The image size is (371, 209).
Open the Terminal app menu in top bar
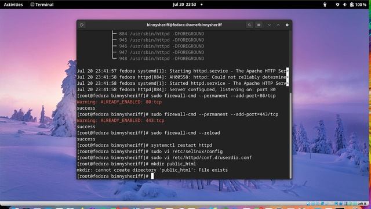[x=42, y=5]
